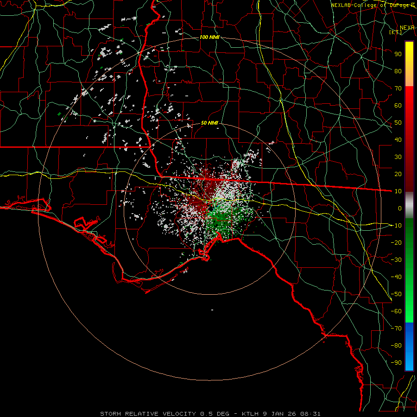Click the -40 value on the velocity scale
Viewport: 417px width, 417px height.
coord(396,277)
